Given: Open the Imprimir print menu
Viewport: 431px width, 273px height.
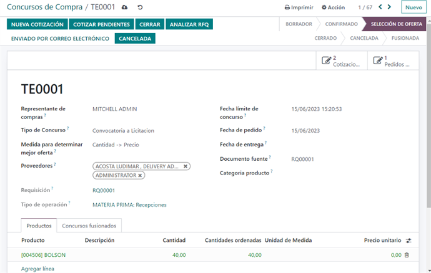Looking at the screenshot, I should click(x=299, y=7).
